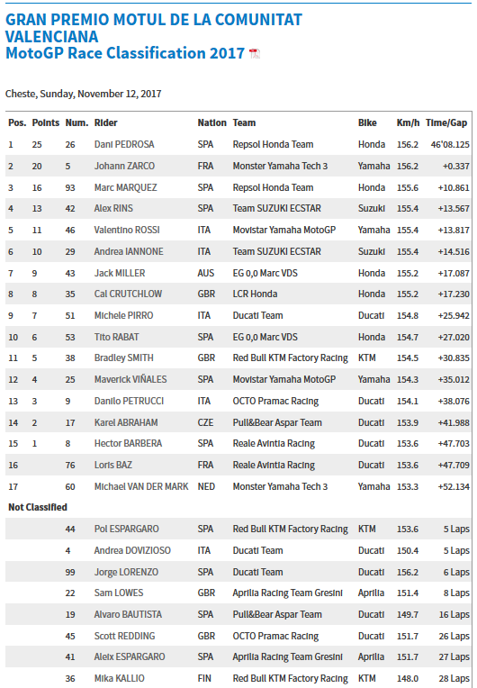477x688 pixels.
Task: Select Marc MARQUEZ rider name
Action: pyautogui.click(x=125, y=187)
